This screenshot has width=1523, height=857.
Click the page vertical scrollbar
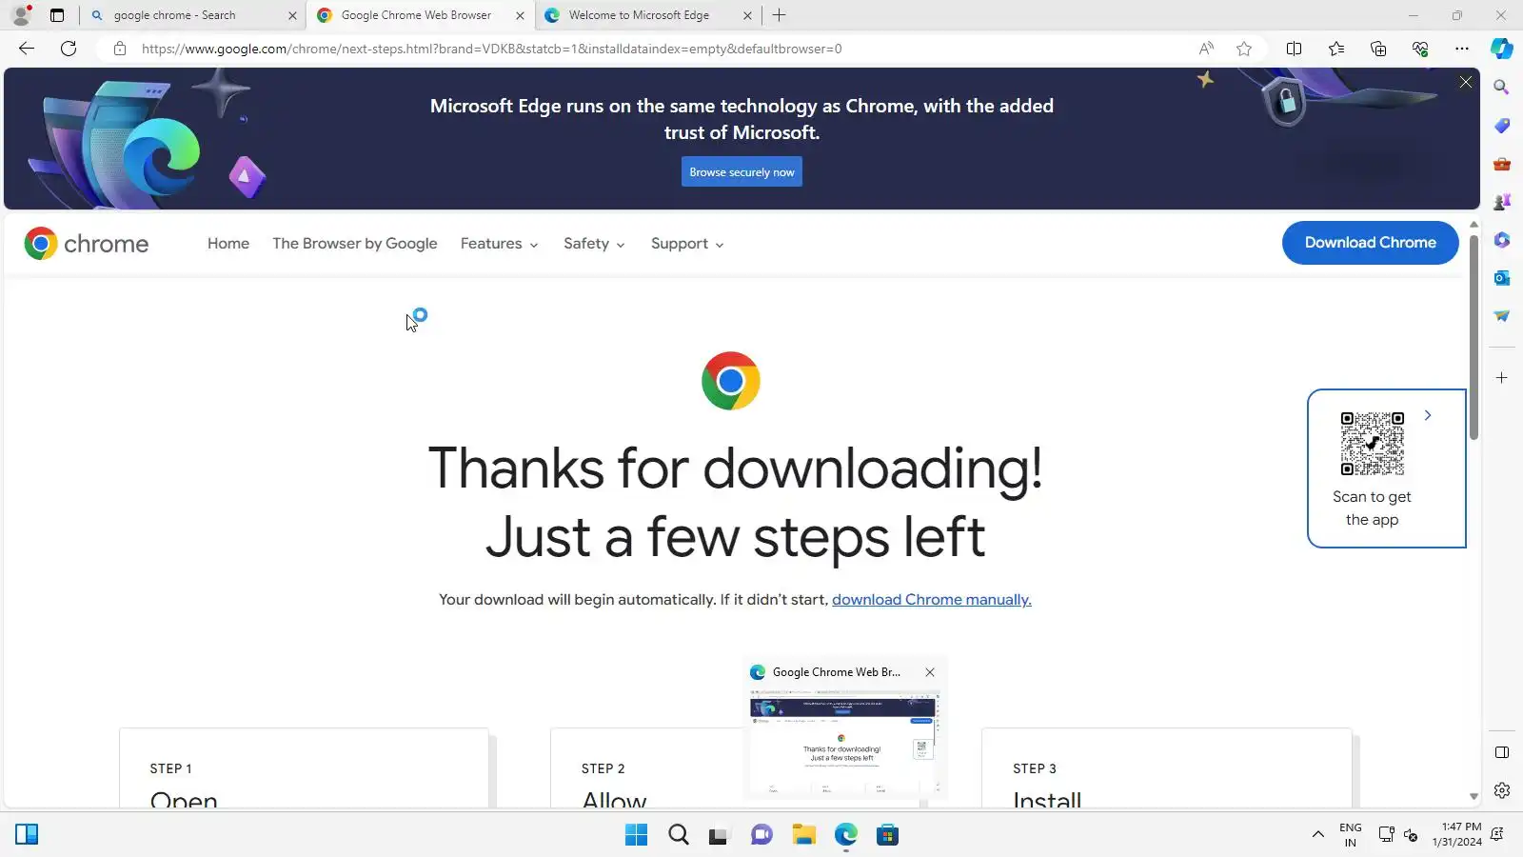coord(1474,337)
